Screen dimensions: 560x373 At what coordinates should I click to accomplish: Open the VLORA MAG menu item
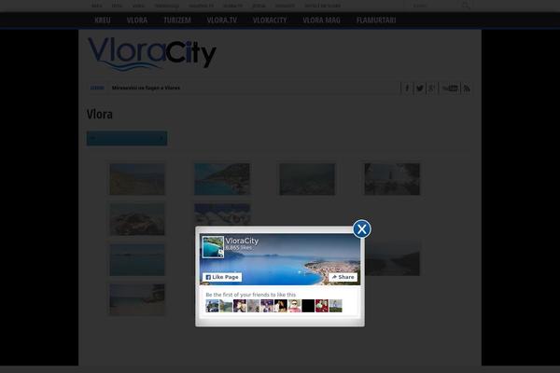[321, 20]
